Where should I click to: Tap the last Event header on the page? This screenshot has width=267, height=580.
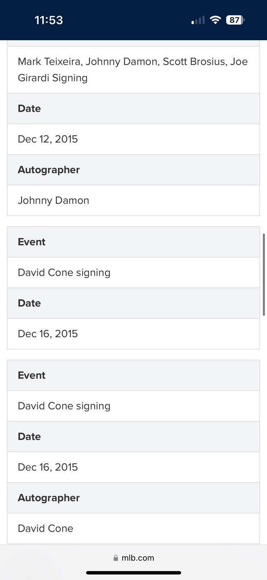click(31, 376)
